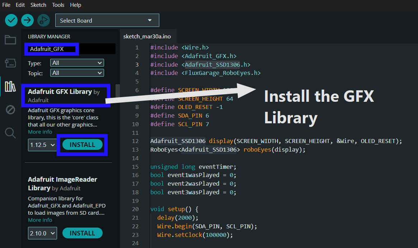Click the bool event1wasPlayed line
Image resolution: width=418 pixels, height=248 pixels.
193,175
